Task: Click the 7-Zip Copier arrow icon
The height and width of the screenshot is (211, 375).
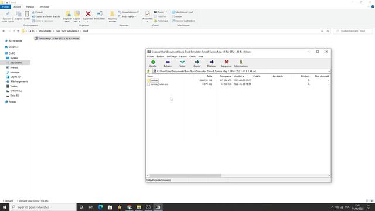Action: click(x=197, y=62)
